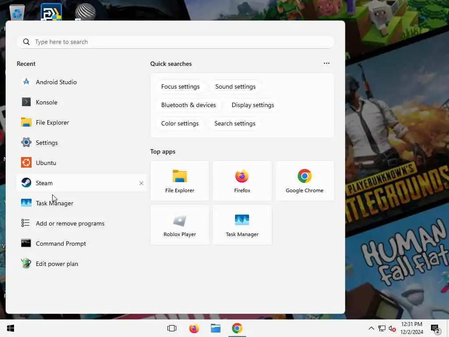Launch Firefox tile in Top apps
The width and height of the screenshot is (449, 337).
point(242,181)
